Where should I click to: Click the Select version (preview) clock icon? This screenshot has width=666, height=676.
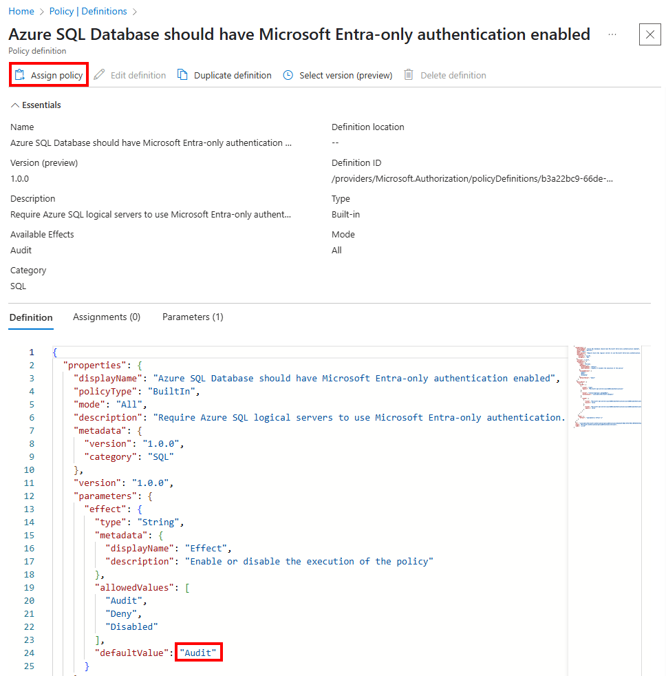[x=288, y=75]
